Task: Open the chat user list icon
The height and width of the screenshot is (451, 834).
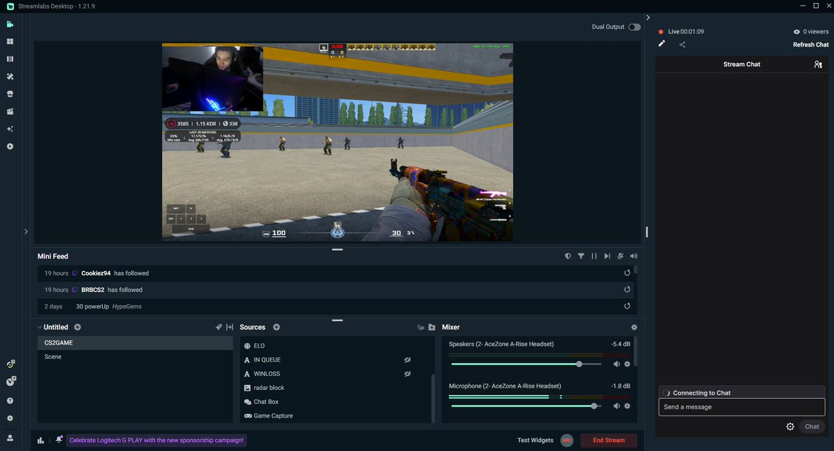Action: click(x=818, y=64)
